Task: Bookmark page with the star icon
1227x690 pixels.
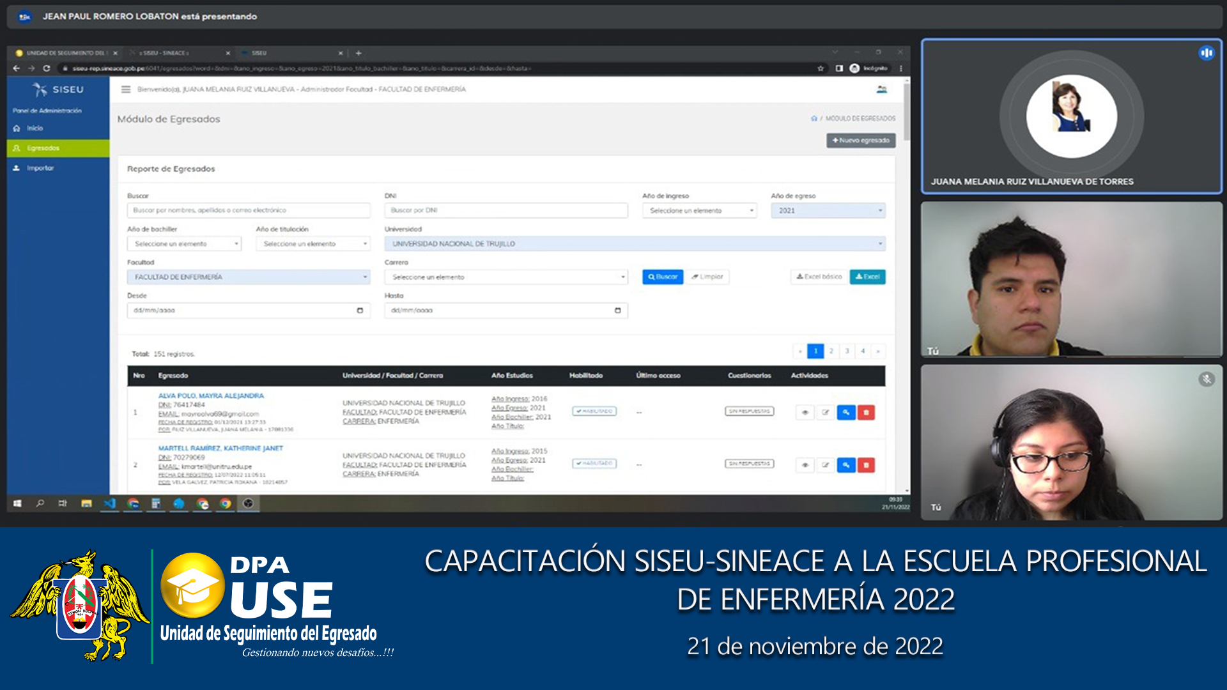Action: 821,68
